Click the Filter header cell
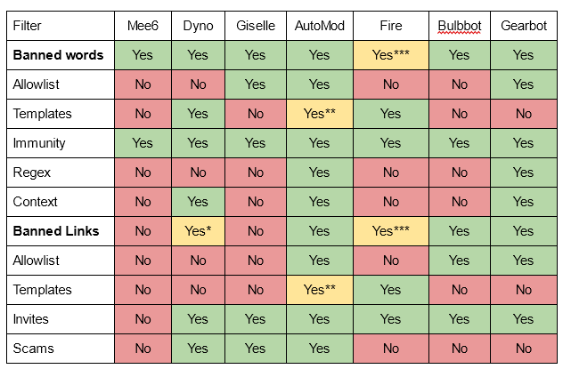This screenshot has width=571, height=369. click(x=28, y=26)
